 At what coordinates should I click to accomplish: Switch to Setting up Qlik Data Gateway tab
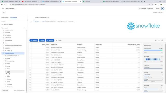pyautogui.click(x=112, y=2)
